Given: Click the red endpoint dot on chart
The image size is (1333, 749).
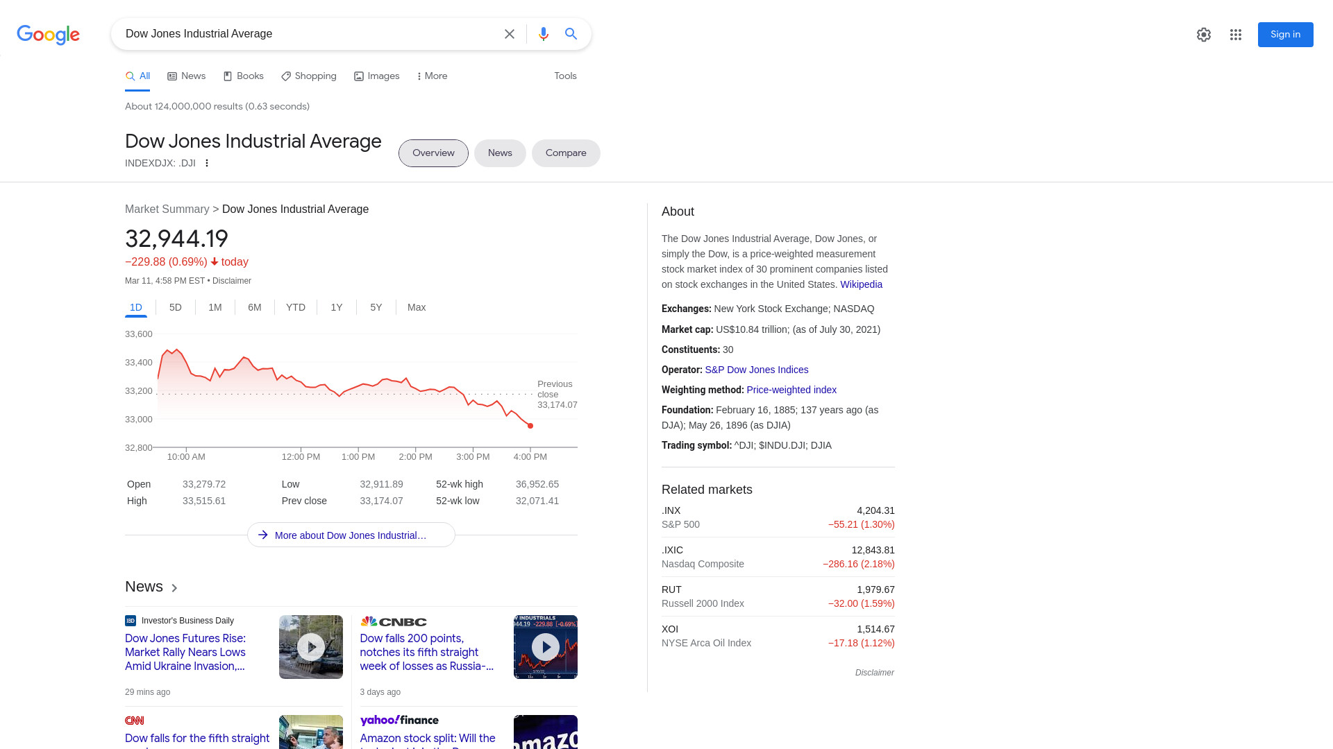Looking at the screenshot, I should [x=530, y=426].
